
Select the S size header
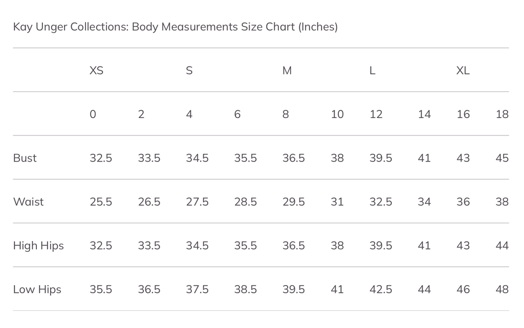pyautogui.click(x=189, y=71)
